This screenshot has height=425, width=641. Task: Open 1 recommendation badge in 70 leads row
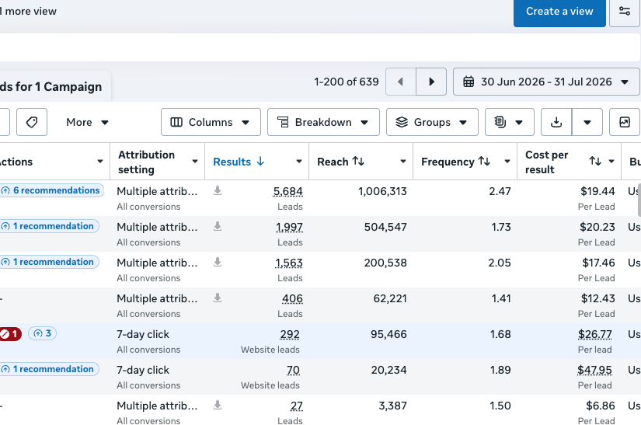click(x=49, y=369)
